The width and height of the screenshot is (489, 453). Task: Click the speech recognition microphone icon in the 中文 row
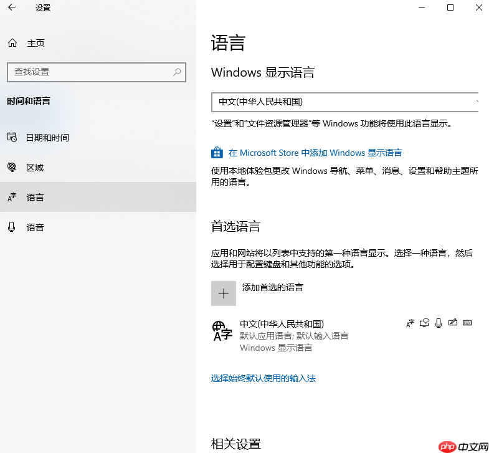click(x=439, y=323)
